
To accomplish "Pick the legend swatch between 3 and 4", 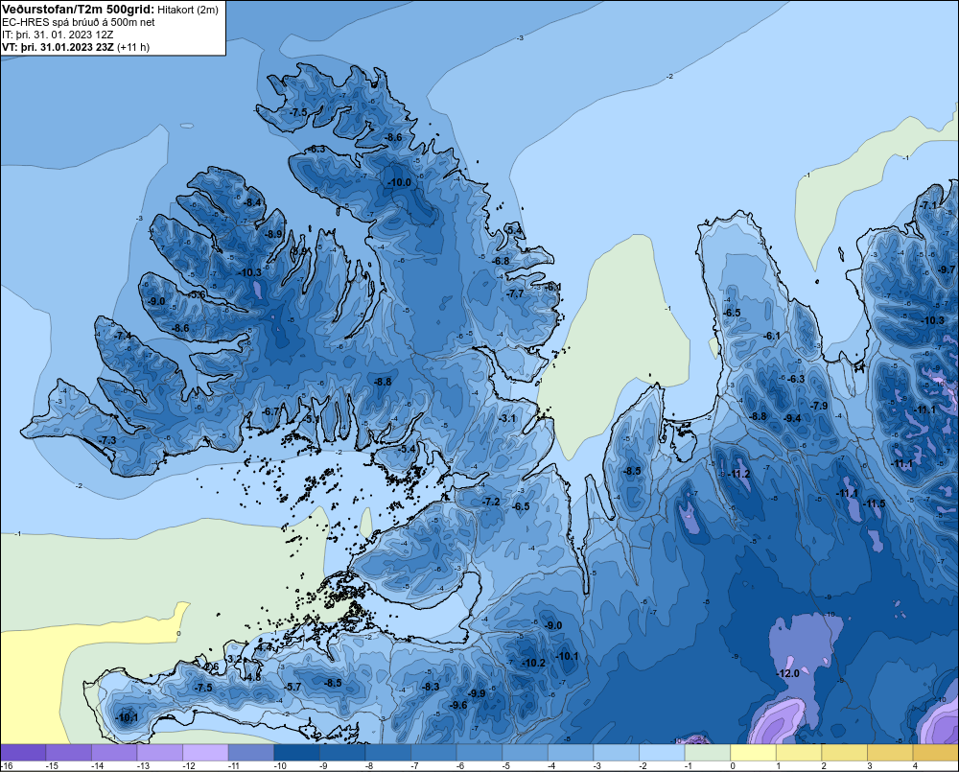I will pyautogui.click(x=891, y=752).
